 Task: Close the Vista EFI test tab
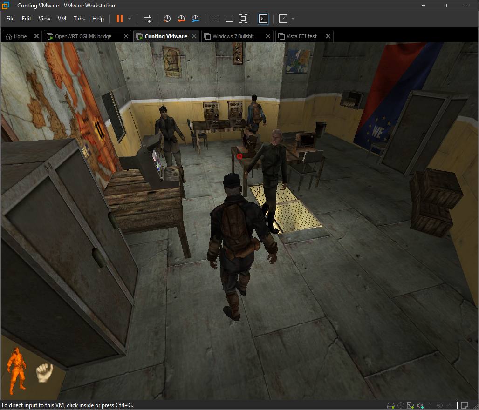pyautogui.click(x=328, y=36)
